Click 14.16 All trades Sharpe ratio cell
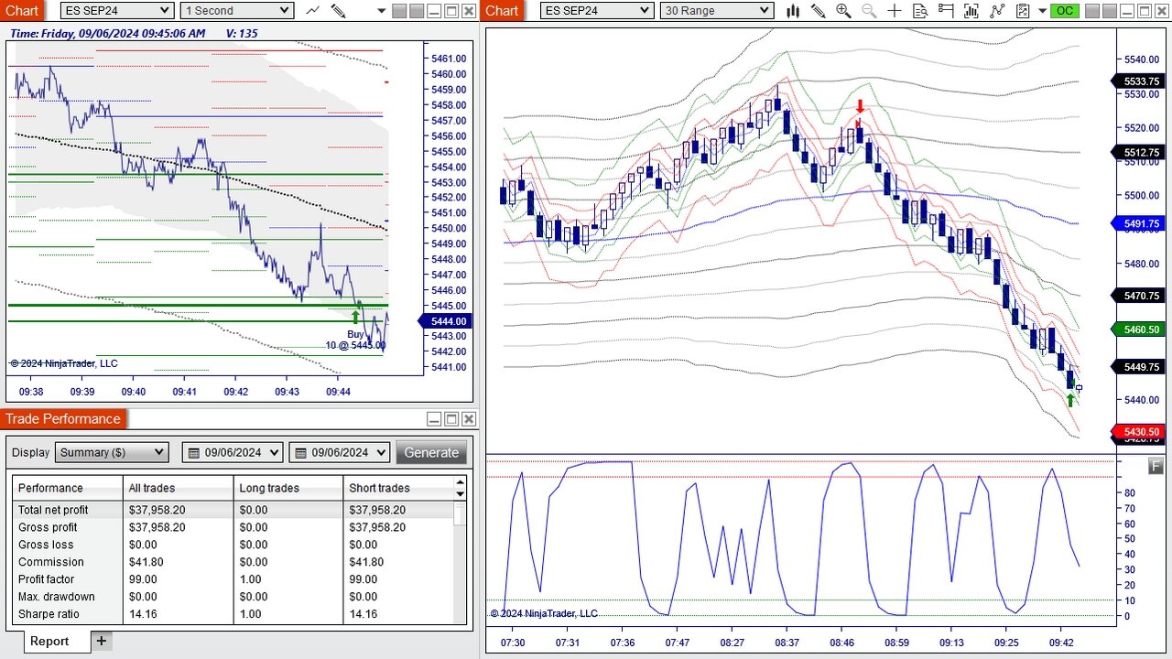Viewport: 1172px width, 659px height. pos(145,614)
